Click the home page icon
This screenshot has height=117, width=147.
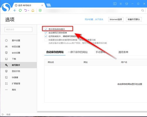pyautogui.click(x=33, y=10)
